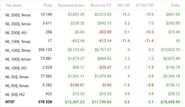Click the 'Руки' column header
Image resolution: width=185 pixels, height=107 pixels.
point(48,5)
